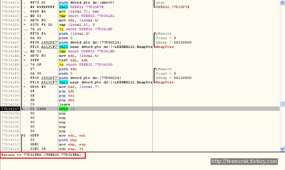Click address 77D341CE row

click(10, 20)
